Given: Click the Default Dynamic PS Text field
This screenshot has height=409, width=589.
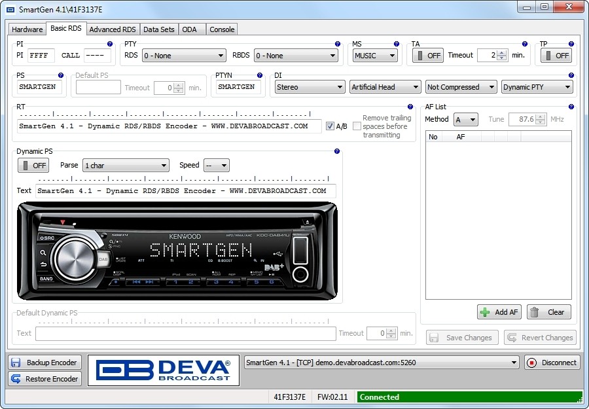Looking at the screenshot, I should [x=186, y=334].
